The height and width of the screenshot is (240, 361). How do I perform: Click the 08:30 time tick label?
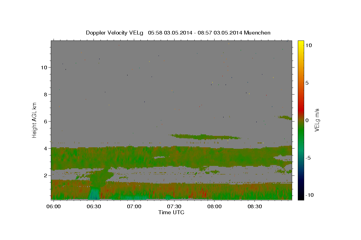pyautogui.click(x=255, y=207)
